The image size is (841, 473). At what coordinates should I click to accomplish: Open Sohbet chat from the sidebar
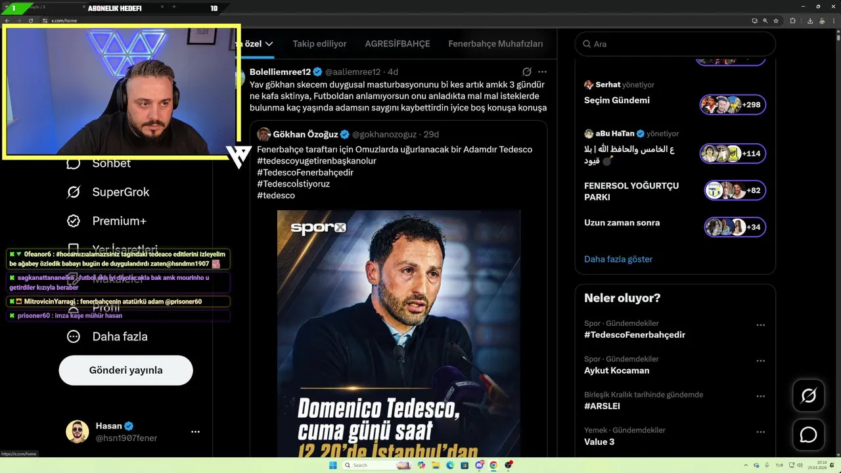click(x=99, y=163)
